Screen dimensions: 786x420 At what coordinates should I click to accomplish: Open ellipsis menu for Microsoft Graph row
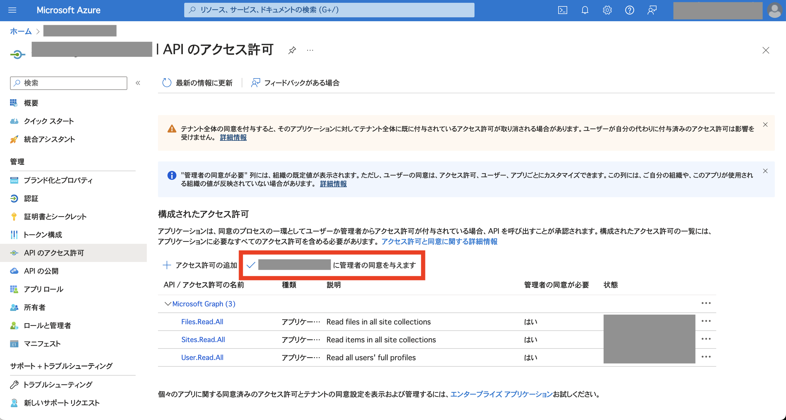pos(706,303)
